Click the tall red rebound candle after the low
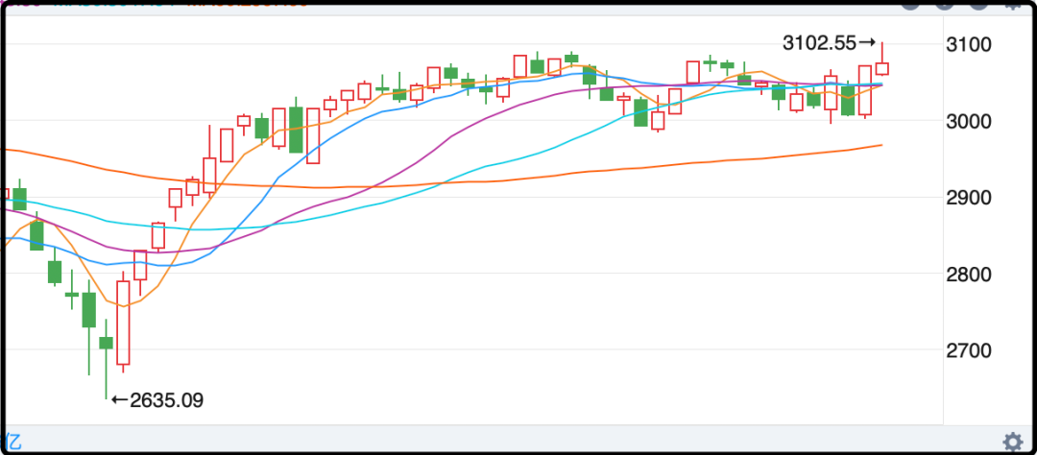The image size is (1037, 455). [123, 323]
